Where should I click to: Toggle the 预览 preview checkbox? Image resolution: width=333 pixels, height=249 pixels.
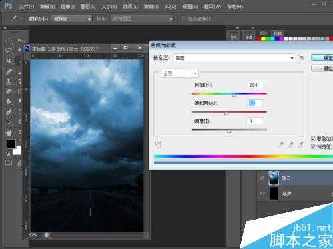coord(314,146)
